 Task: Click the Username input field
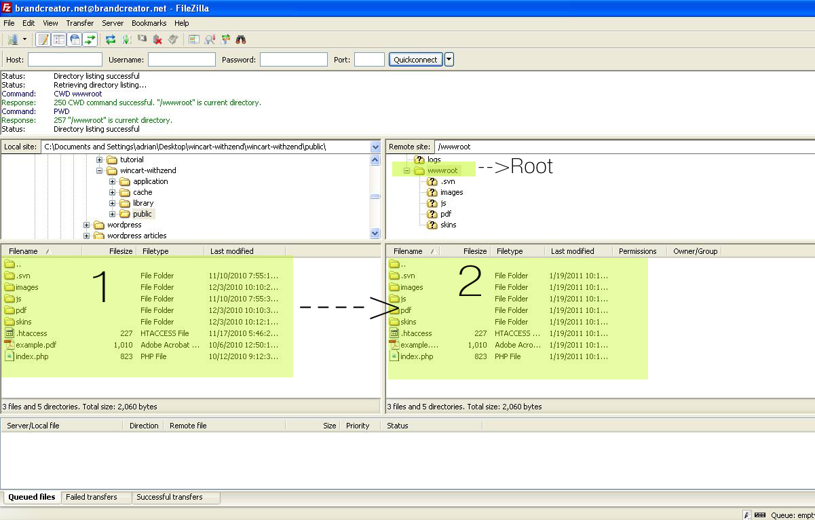click(x=182, y=60)
